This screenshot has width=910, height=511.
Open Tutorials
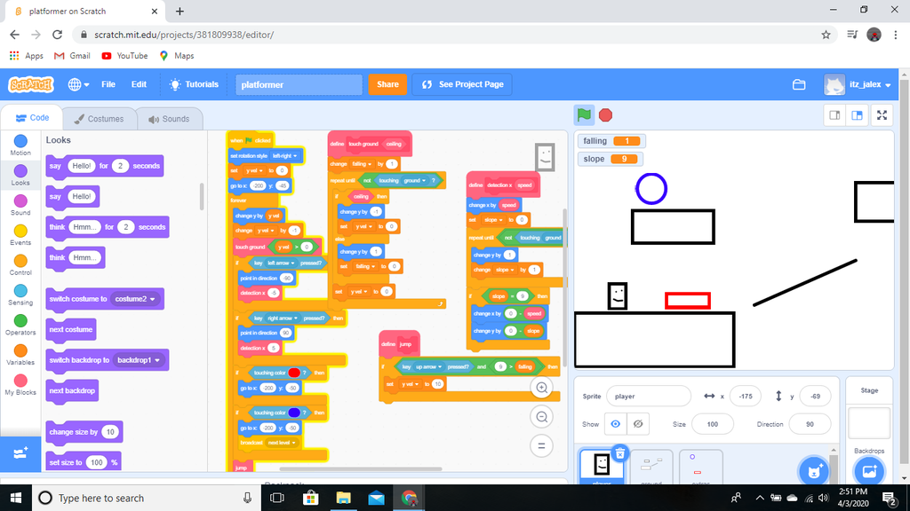coord(193,84)
